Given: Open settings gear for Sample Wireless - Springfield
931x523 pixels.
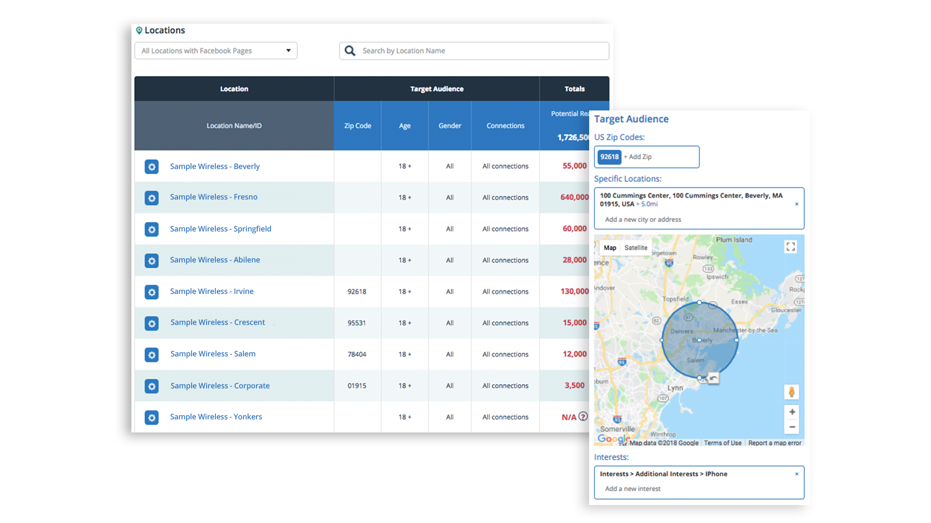Looking at the screenshot, I should pyautogui.click(x=152, y=229).
